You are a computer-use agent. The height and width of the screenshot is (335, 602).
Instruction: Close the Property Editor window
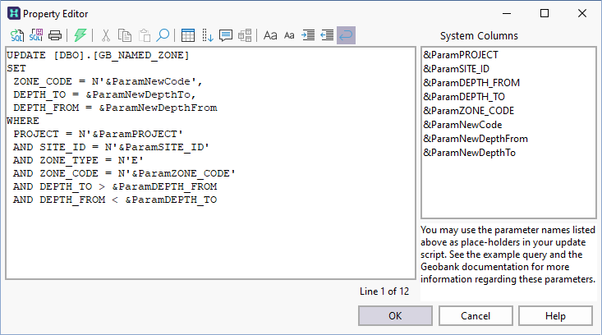(582, 13)
